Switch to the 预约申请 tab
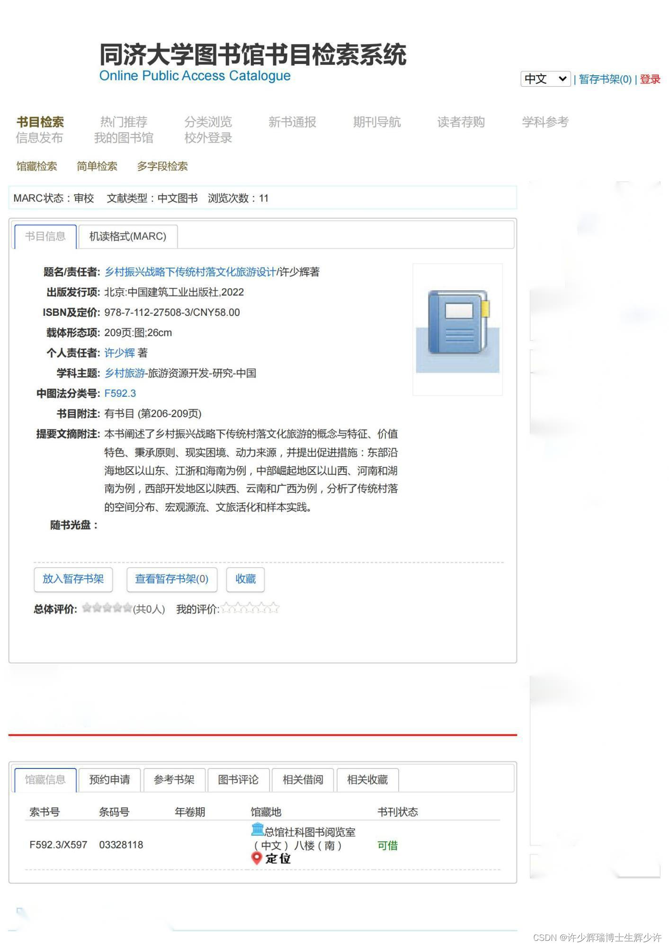Screen dimensions: 669x947 (x=110, y=780)
